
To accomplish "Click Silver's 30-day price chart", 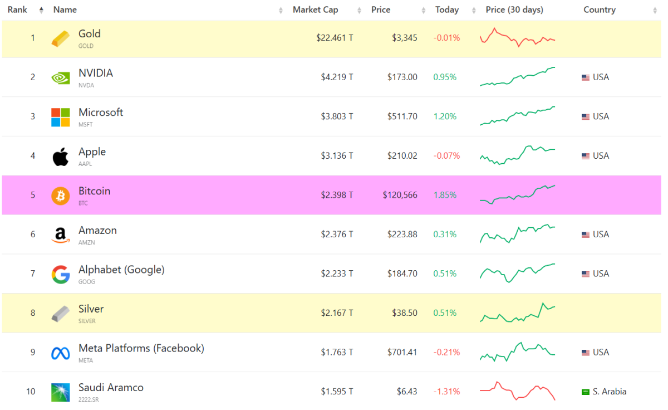I will pos(518,313).
